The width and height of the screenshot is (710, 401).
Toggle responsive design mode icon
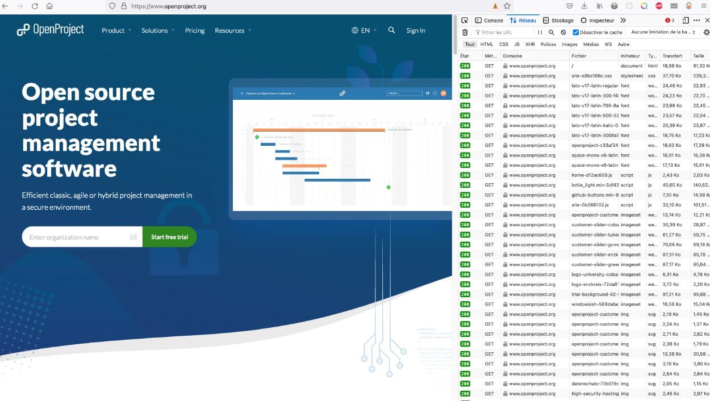point(686,20)
